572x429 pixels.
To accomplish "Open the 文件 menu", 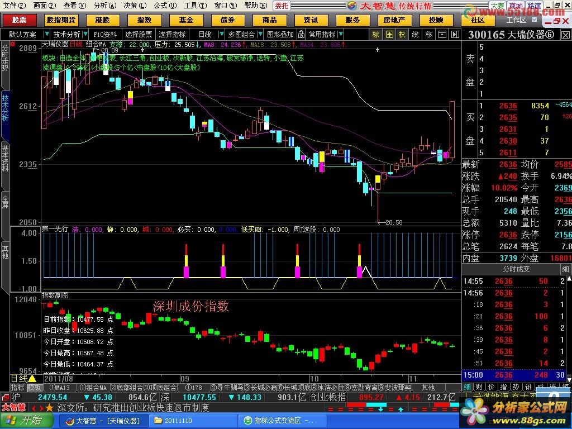I will click(15, 5).
